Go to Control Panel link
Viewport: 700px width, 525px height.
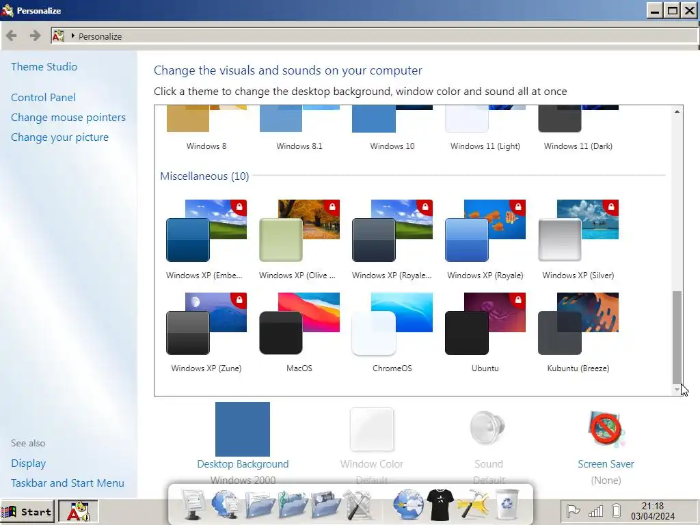pyautogui.click(x=43, y=97)
